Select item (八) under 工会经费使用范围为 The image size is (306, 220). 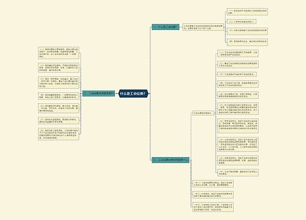click(x=238, y=145)
